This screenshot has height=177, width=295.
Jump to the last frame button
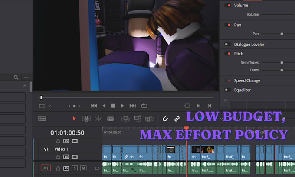pyautogui.click(x=133, y=106)
